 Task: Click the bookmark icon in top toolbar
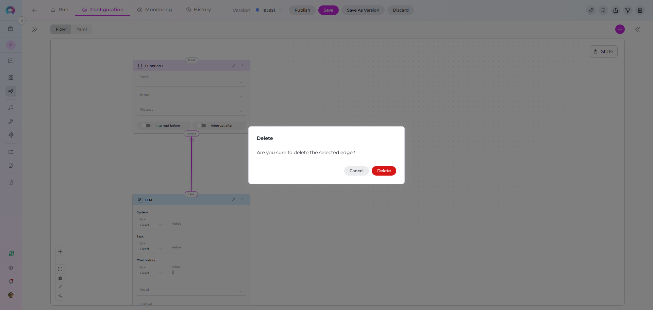point(603,10)
